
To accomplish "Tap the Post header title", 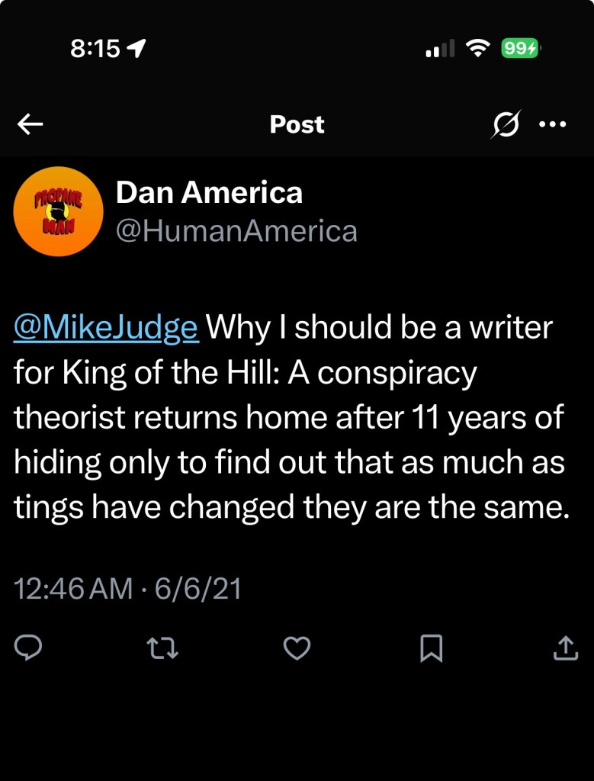I will pyautogui.click(x=297, y=124).
